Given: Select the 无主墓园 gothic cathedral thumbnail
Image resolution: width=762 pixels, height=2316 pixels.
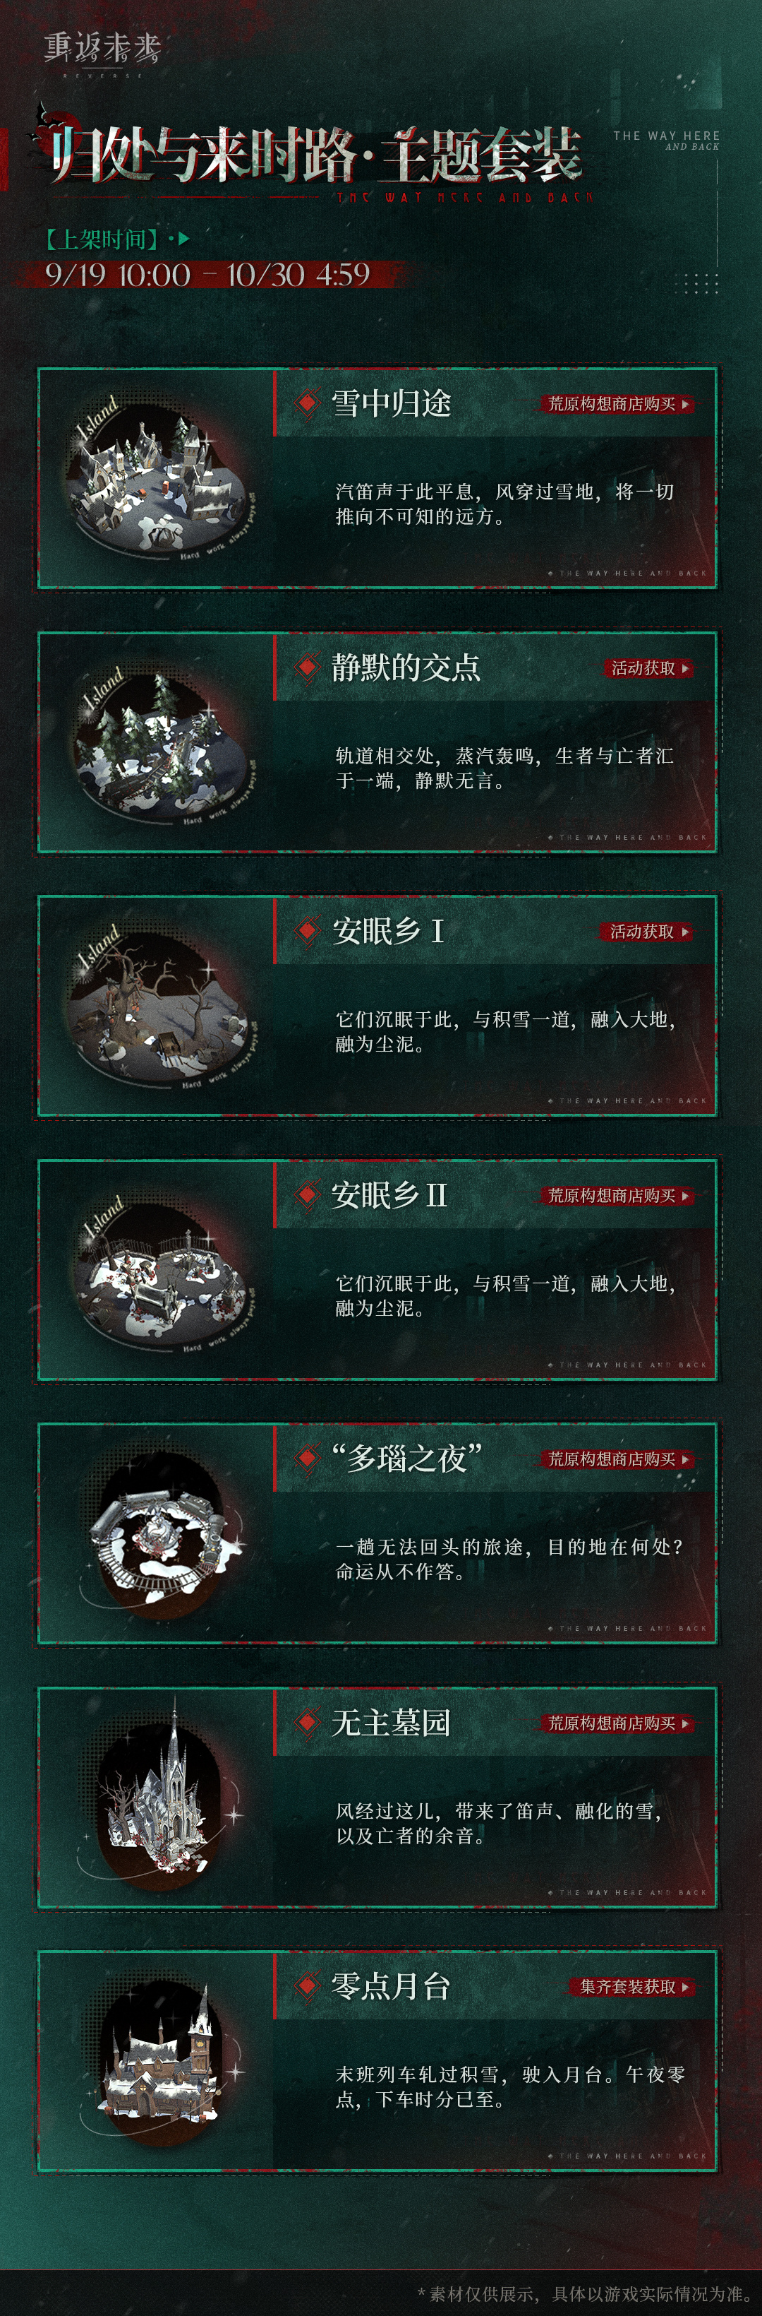Looking at the screenshot, I should pos(162,1798).
